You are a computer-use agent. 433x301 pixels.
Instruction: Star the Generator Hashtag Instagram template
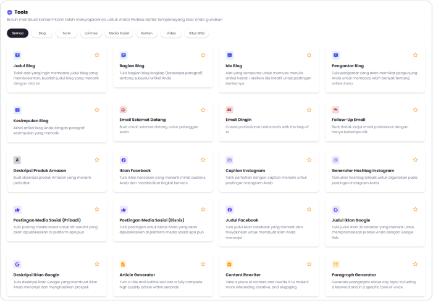click(x=416, y=160)
